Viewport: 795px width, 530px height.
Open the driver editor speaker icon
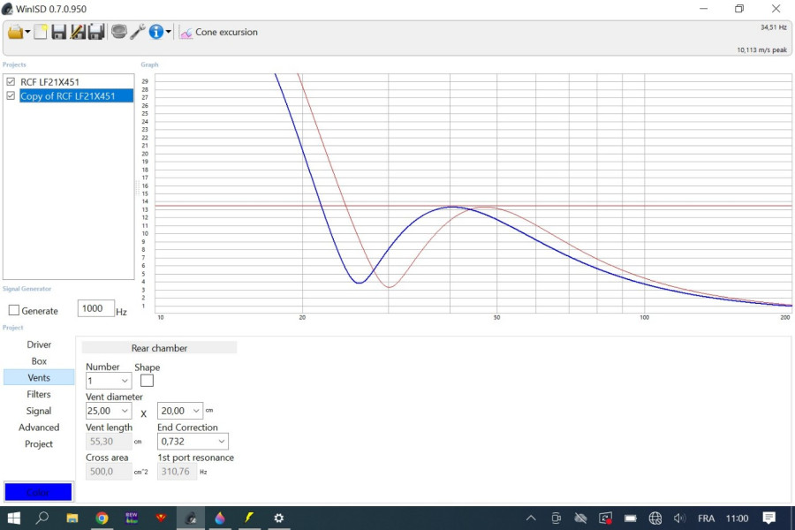click(x=119, y=32)
